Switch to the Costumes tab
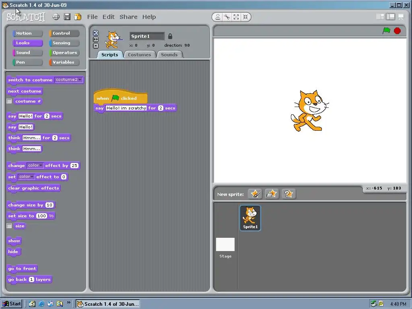The image size is (412, 309). (x=140, y=55)
